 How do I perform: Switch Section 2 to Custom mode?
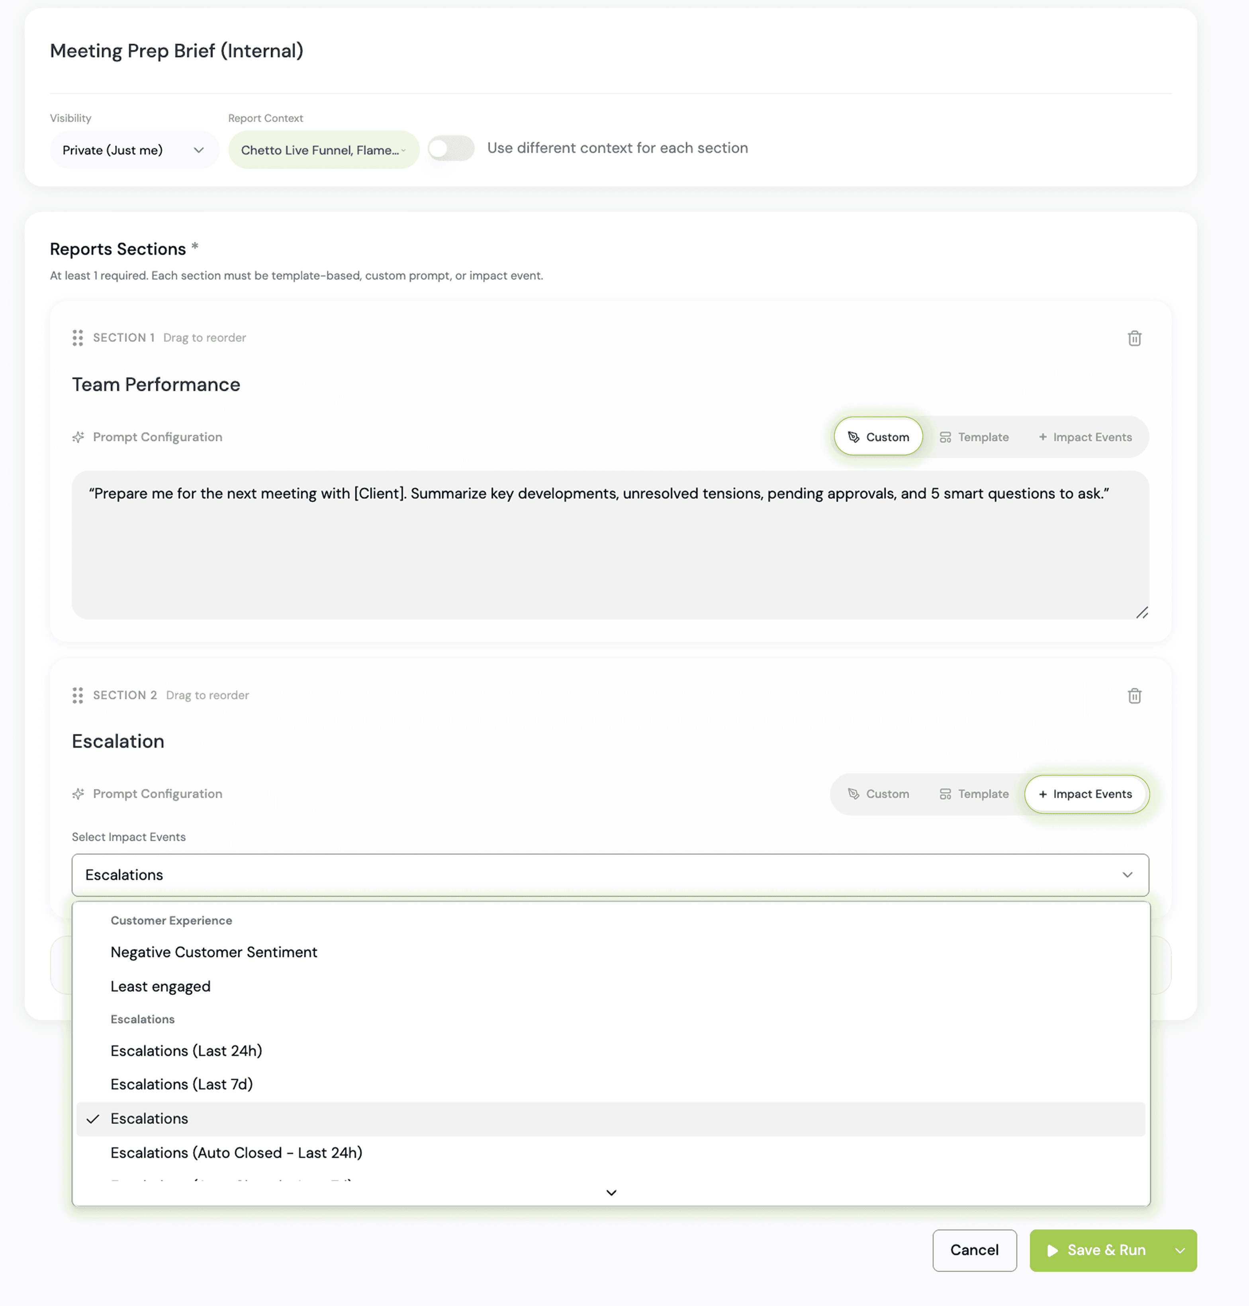pos(878,794)
